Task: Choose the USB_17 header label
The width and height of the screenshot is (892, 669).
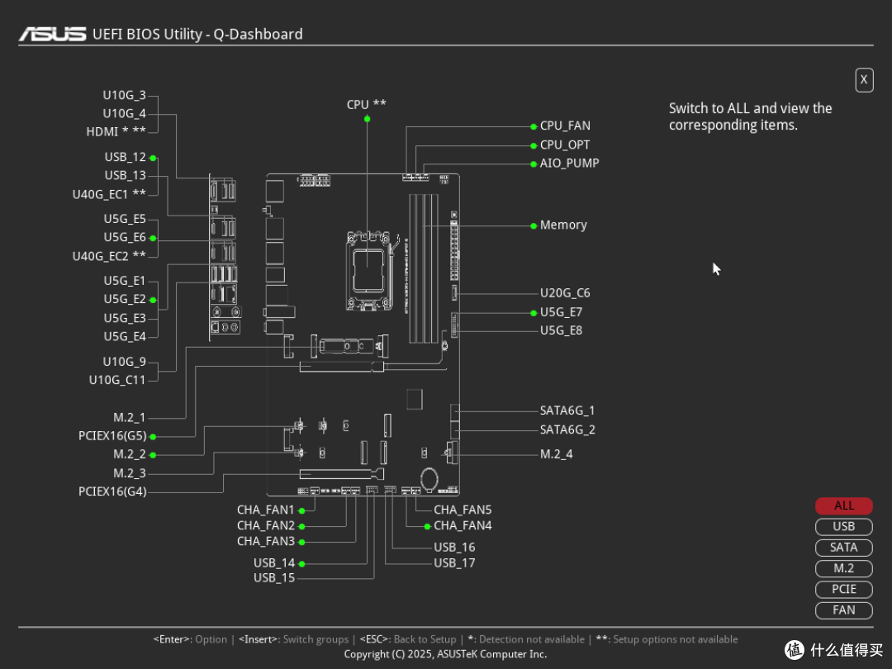Action: (454, 563)
